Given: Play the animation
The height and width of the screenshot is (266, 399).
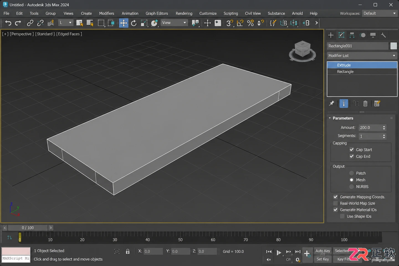Looking at the screenshot, I should point(279,252).
